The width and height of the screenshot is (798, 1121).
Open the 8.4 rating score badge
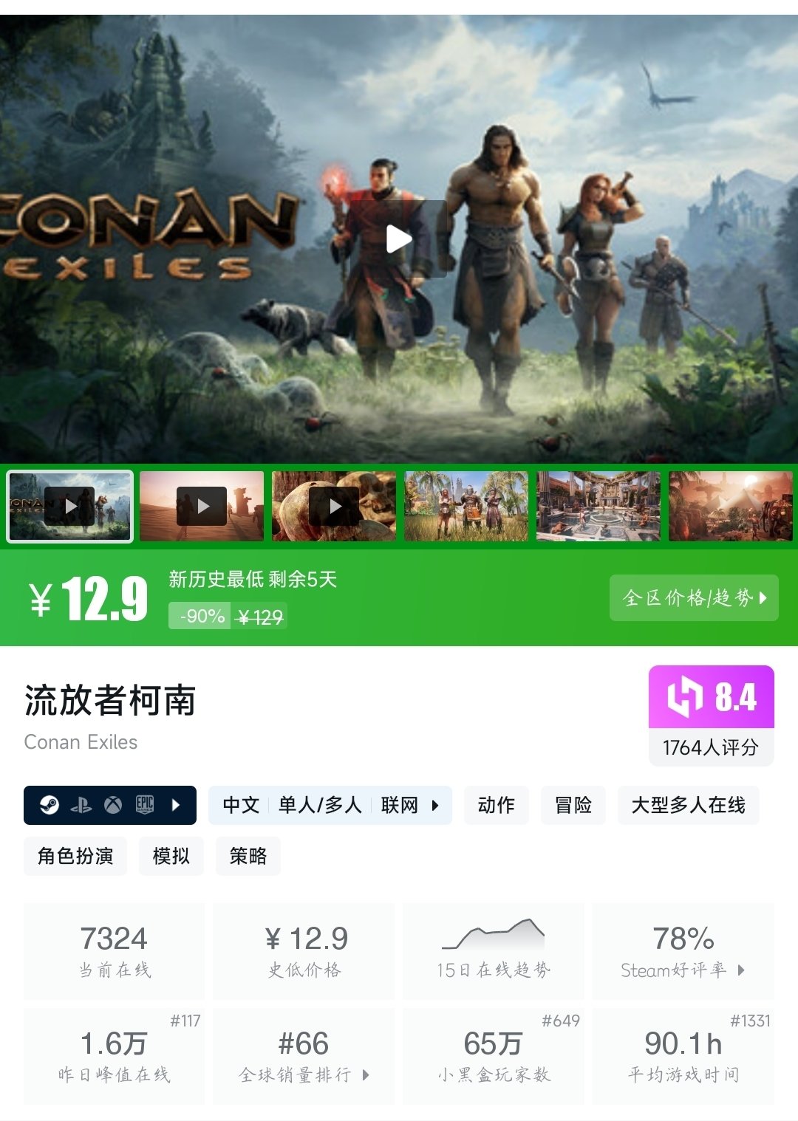712,715
